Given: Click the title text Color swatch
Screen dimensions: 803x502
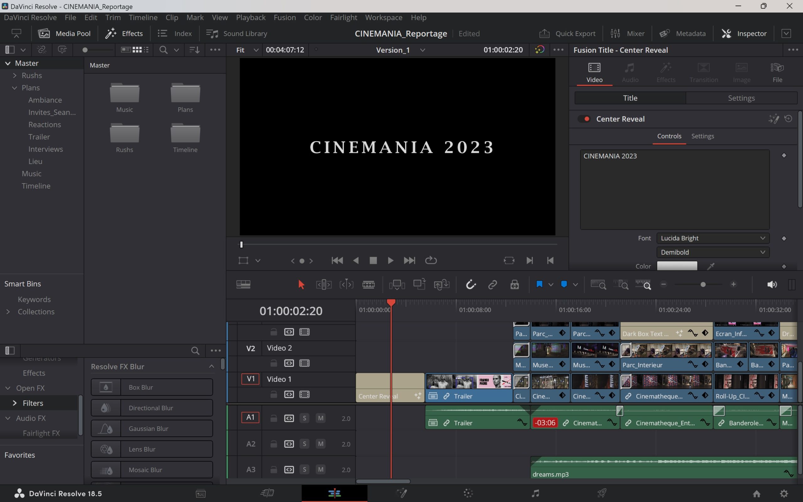Looking at the screenshot, I should coord(677,266).
